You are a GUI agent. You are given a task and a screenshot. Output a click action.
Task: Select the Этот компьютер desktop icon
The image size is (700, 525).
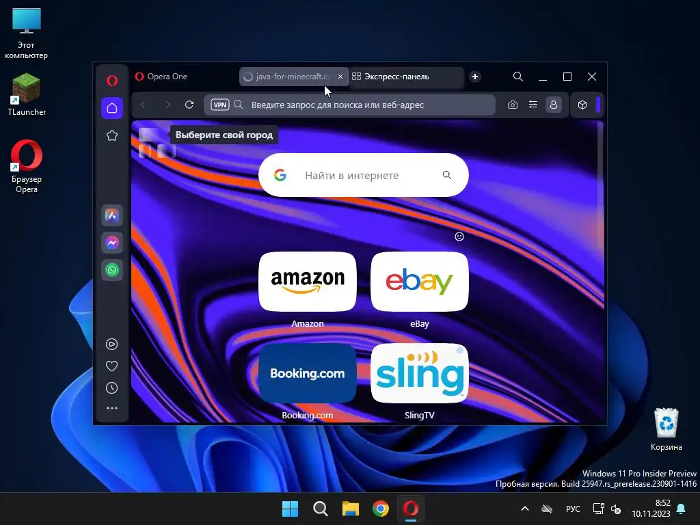pos(27,33)
